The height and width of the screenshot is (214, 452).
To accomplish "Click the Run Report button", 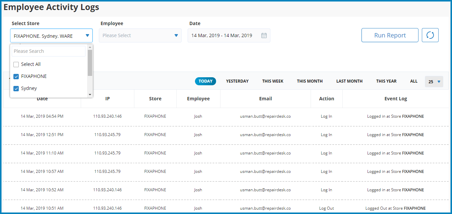I will click(390, 35).
